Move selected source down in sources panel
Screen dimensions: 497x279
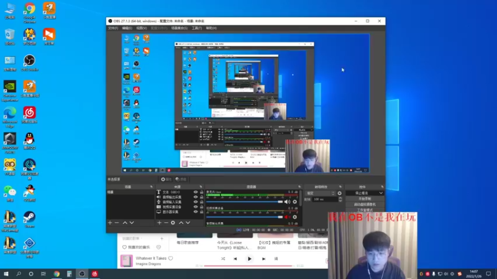coord(188,223)
